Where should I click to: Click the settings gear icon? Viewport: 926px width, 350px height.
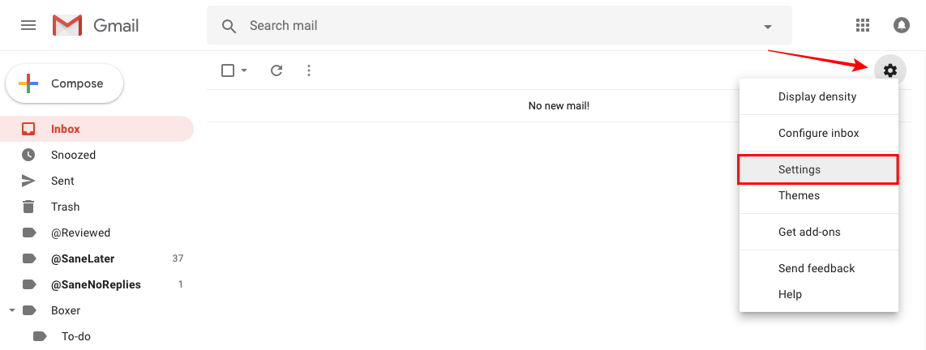tap(890, 70)
